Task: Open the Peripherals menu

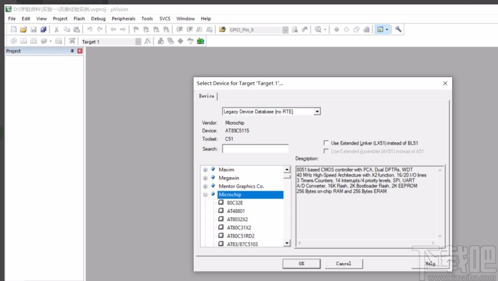Action: click(124, 18)
